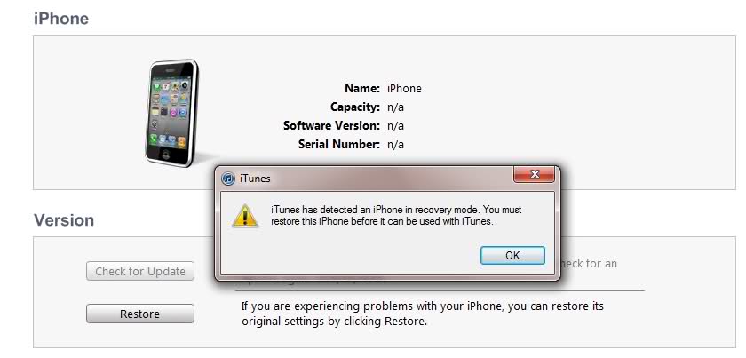Click the "iTunes" title text in the dialog
Viewport: 746px width, 358px height.
tap(255, 179)
